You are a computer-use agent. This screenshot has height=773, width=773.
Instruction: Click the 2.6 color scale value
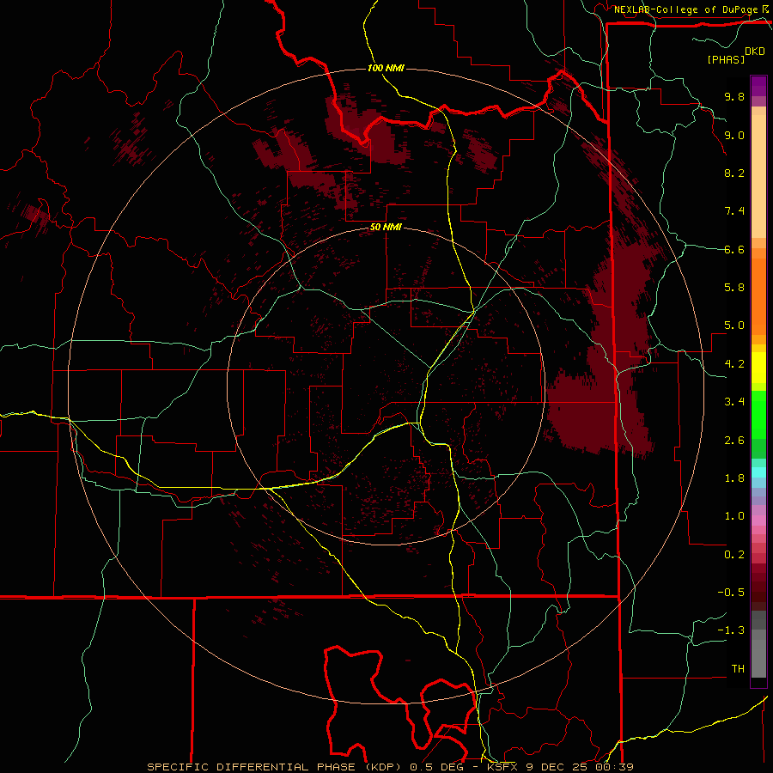(x=734, y=441)
